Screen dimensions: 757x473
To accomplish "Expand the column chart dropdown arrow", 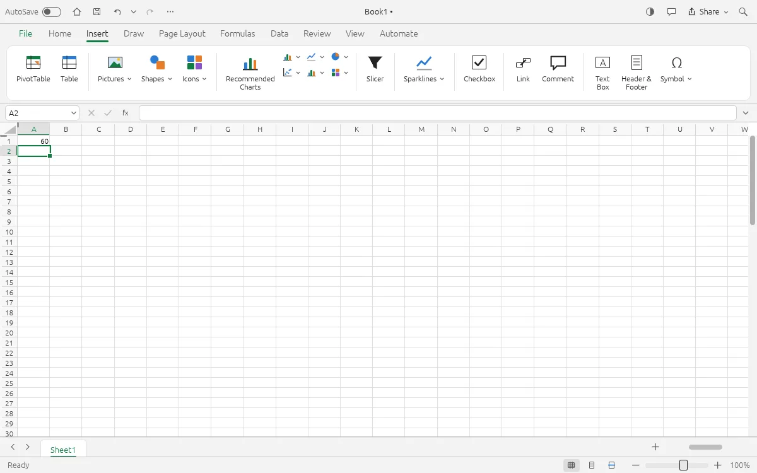I will [x=298, y=57].
